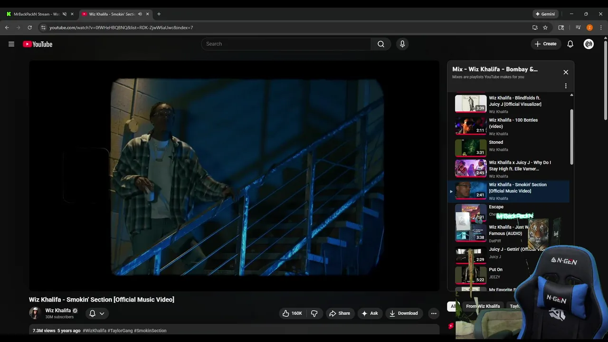Open the YouTube hamburger guide menu
The width and height of the screenshot is (608, 342).
coord(11,44)
